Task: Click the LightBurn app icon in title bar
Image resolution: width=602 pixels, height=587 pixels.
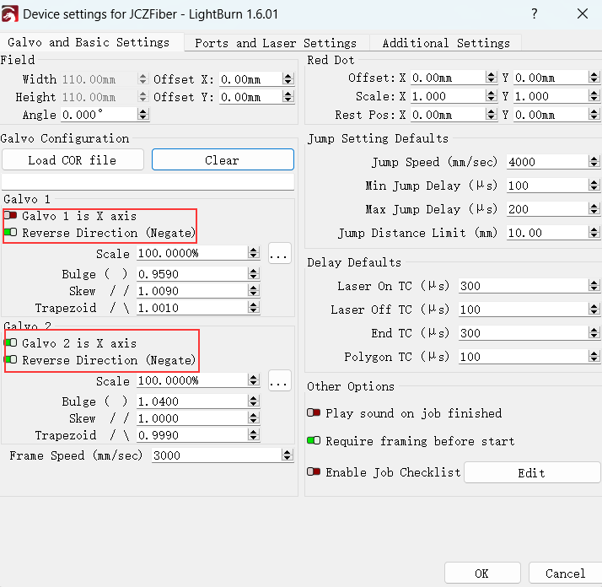Action: pyautogui.click(x=9, y=14)
